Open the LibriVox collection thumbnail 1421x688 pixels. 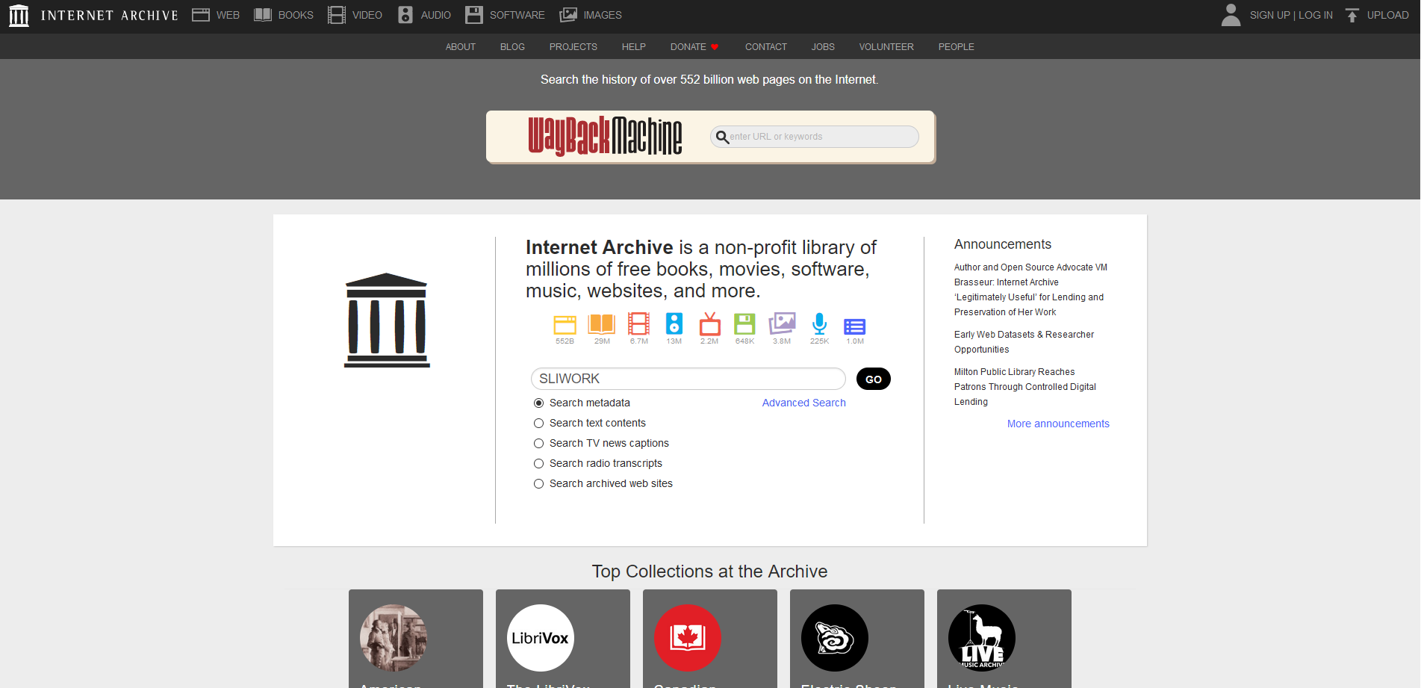541,638
